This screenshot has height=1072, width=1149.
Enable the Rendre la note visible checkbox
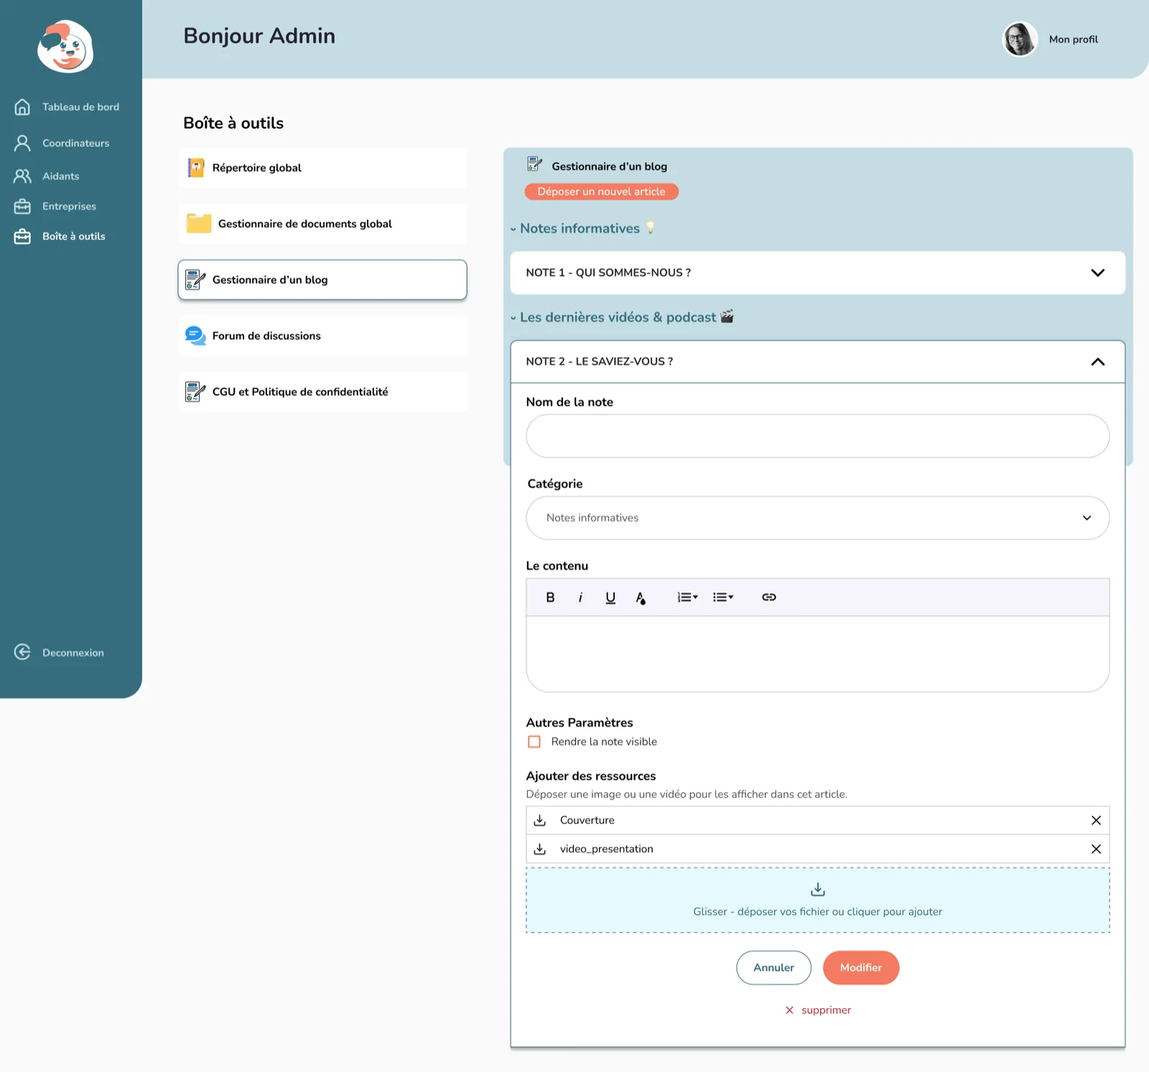(x=534, y=742)
